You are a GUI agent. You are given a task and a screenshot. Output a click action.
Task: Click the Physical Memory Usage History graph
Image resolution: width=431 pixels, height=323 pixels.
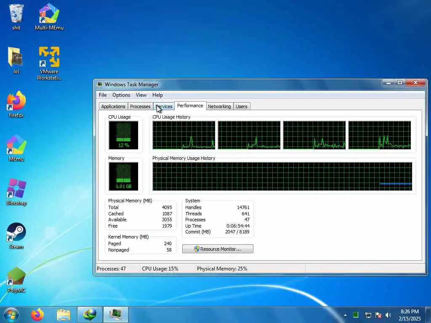pyautogui.click(x=282, y=176)
